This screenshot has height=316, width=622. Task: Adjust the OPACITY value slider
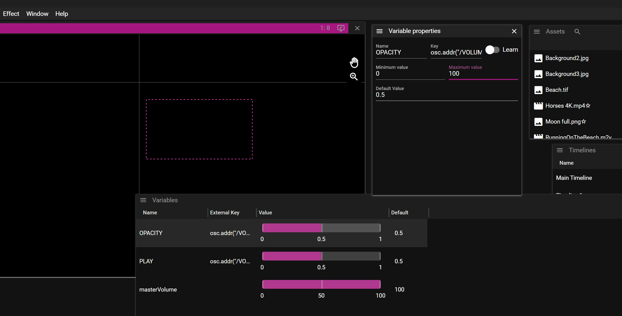click(x=321, y=228)
